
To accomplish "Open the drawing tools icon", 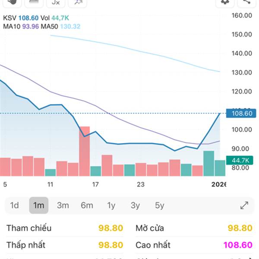I will (78, 3).
